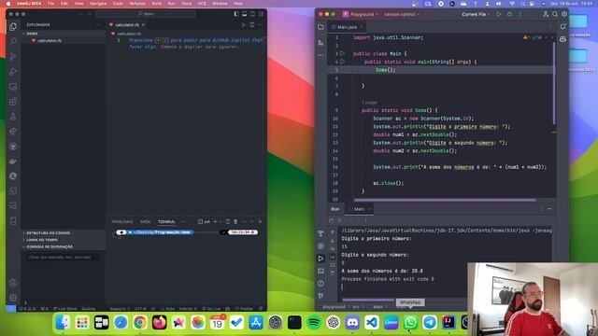Open the Accounts icon in VS Code activity bar
Screen dimensions: 598x336
[13, 283]
